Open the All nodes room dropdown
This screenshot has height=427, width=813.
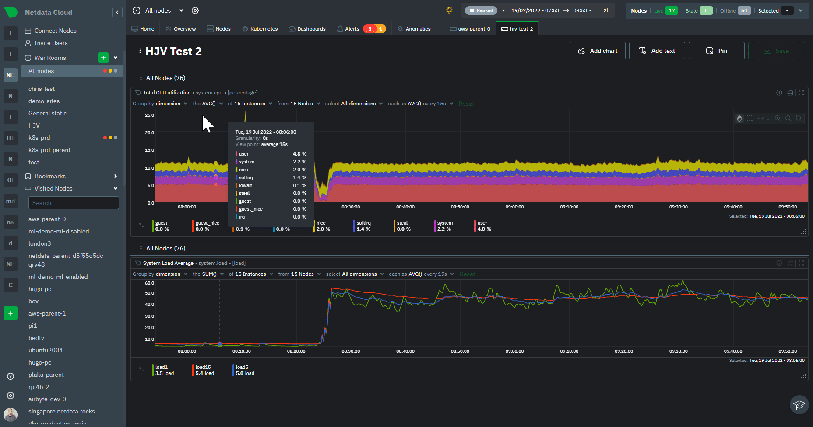click(x=181, y=10)
